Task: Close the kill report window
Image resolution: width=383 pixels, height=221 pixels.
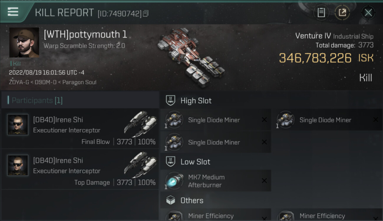Action: coord(368,13)
